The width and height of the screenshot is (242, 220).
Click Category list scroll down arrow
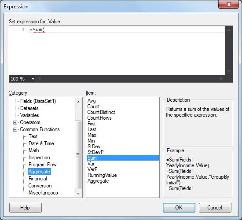pyautogui.click(x=78, y=194)
